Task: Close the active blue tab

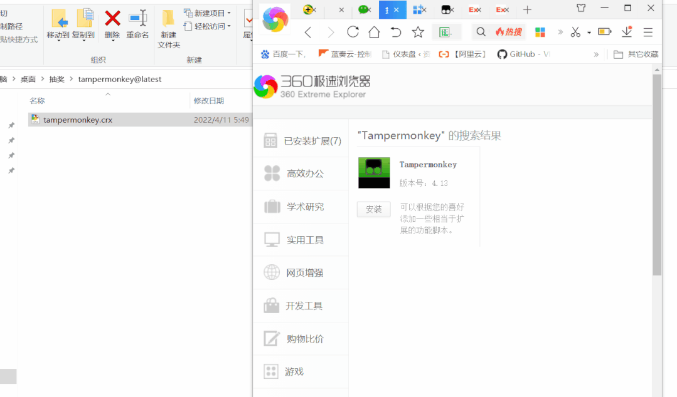Action: (x=397, y=9)
